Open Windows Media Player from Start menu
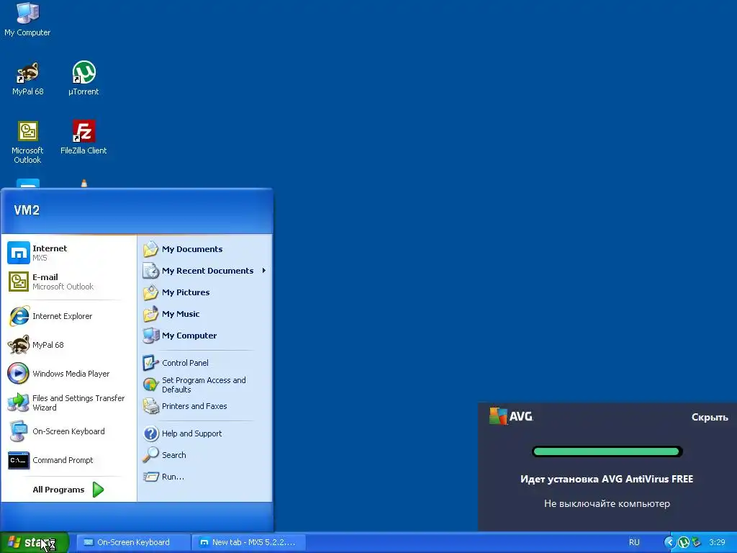This screenshot has width=737, height=553. pyautogui.click(x=68, y=374)
